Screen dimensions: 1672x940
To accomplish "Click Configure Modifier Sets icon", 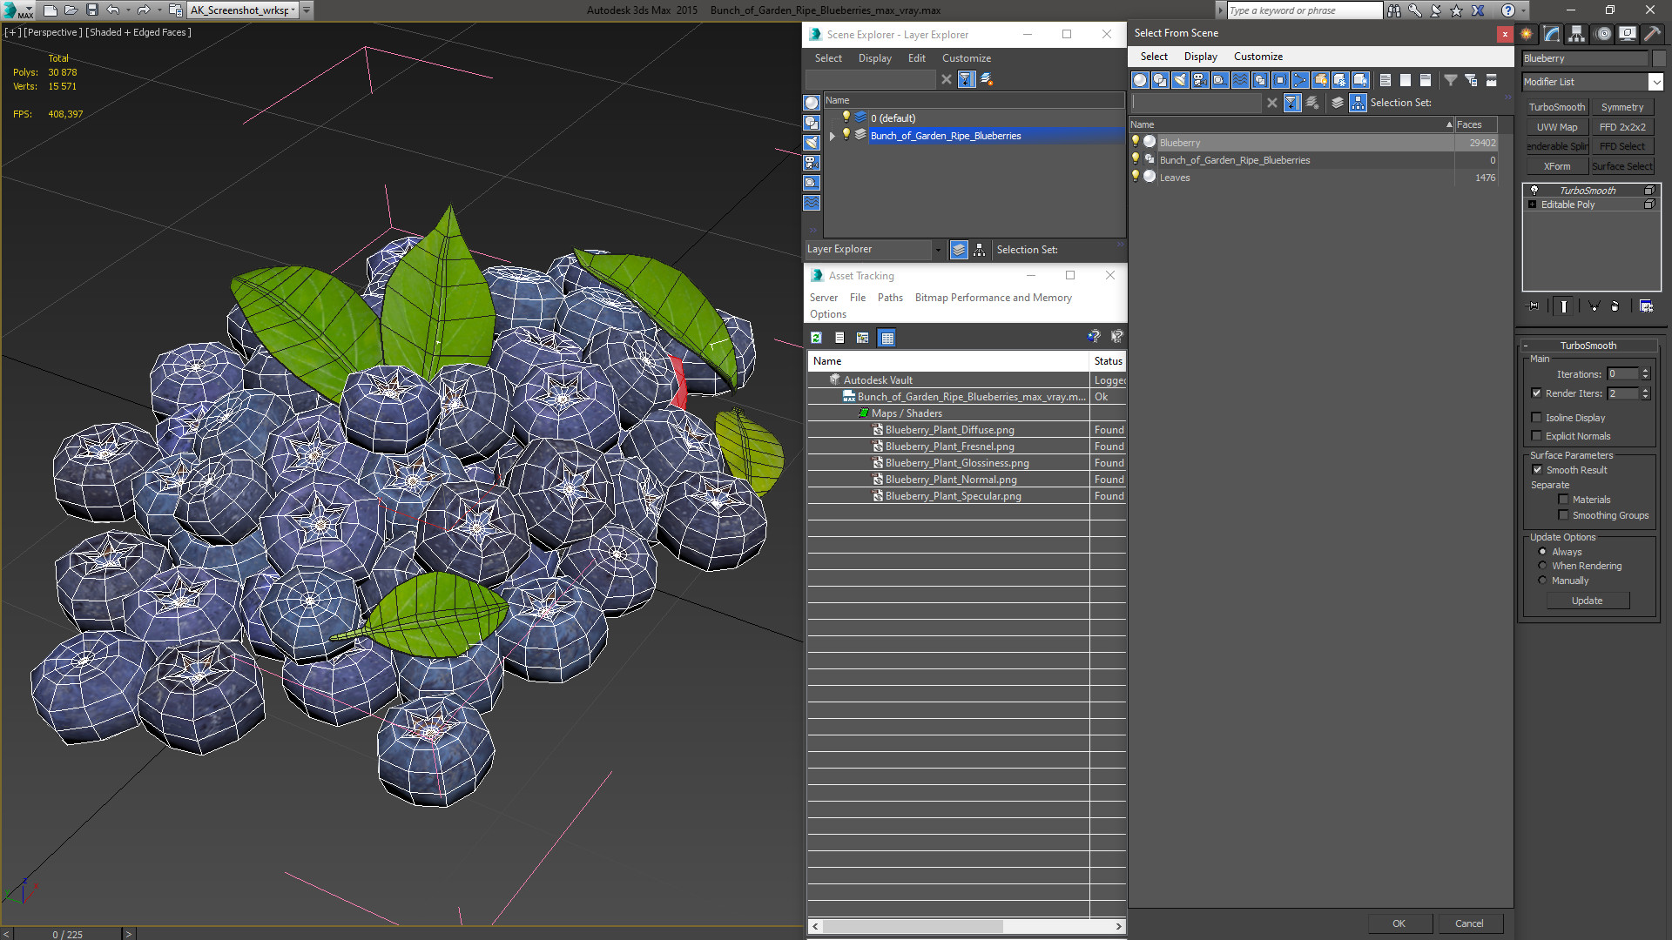I will 1646,306.
